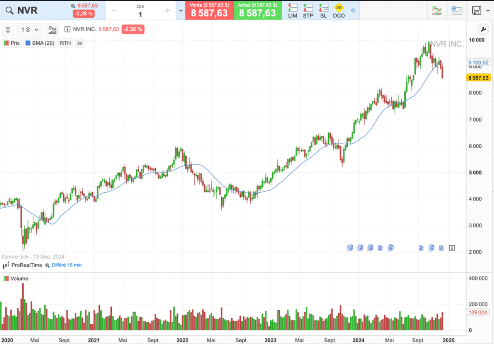The height and width of the screenshot is (344, 494).
Task: Open the 1 S timeframe dropdown
Action: click(29, 29)
